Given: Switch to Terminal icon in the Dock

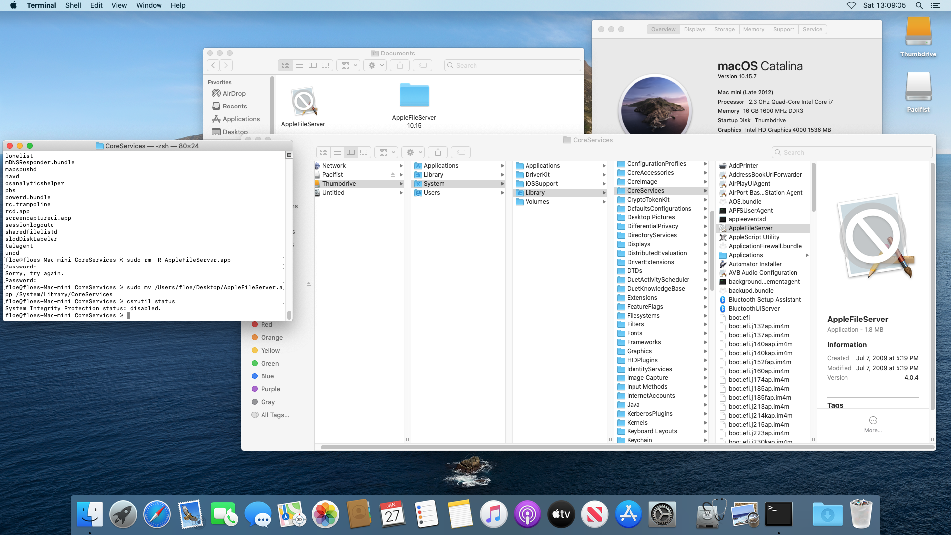Looking at the screenshot, I should coord(779,514).
